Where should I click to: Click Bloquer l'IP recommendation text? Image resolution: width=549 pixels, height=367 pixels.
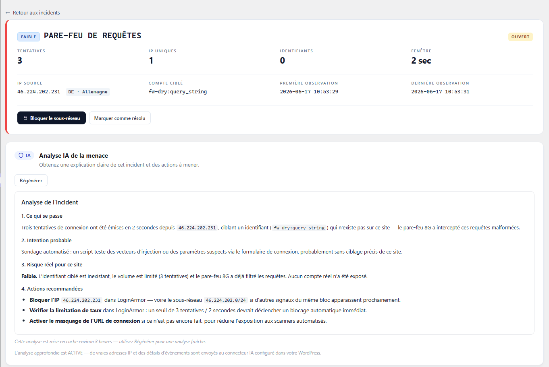point(44,300)
